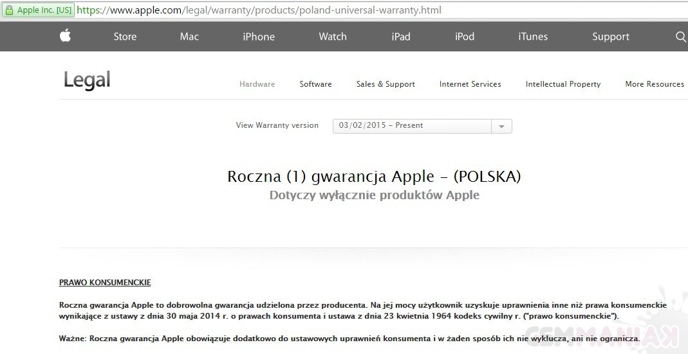The width and height of the screenshot is (688, 354).
Task: Click the URL in the address bar
Action: coord(259,11)
